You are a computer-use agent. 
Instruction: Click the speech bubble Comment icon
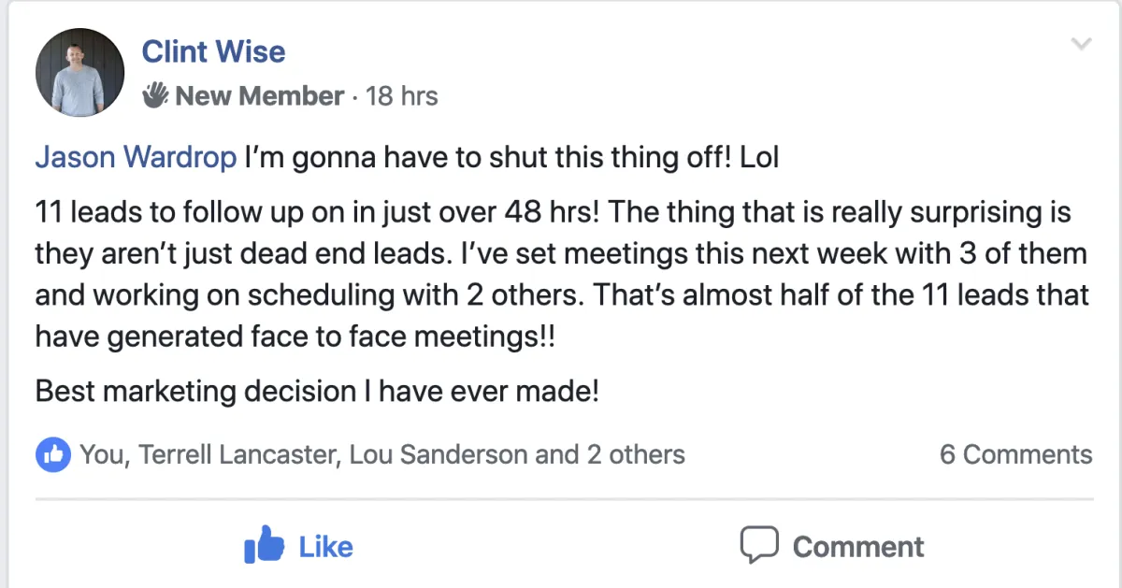tap(759, 545)
